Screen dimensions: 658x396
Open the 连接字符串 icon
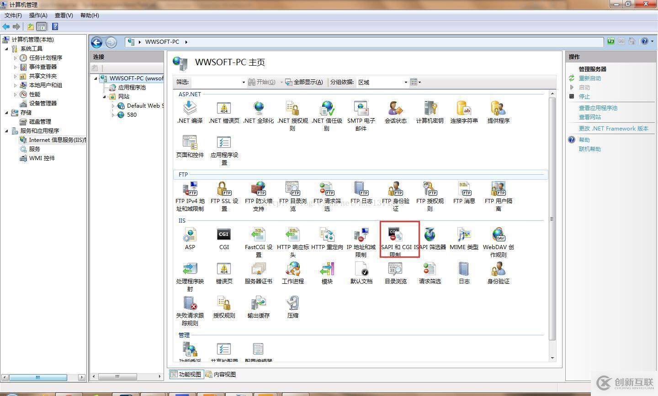tap(464, 112)
